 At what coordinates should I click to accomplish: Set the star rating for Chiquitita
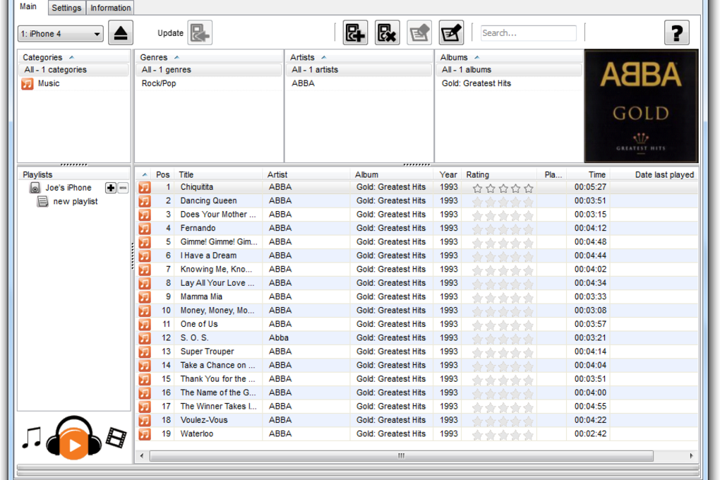tap(503, 188)
